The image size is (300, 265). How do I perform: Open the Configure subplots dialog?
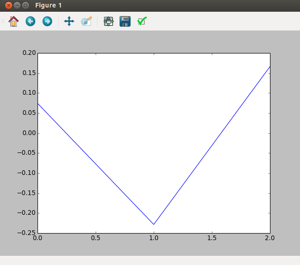point(108,21)
